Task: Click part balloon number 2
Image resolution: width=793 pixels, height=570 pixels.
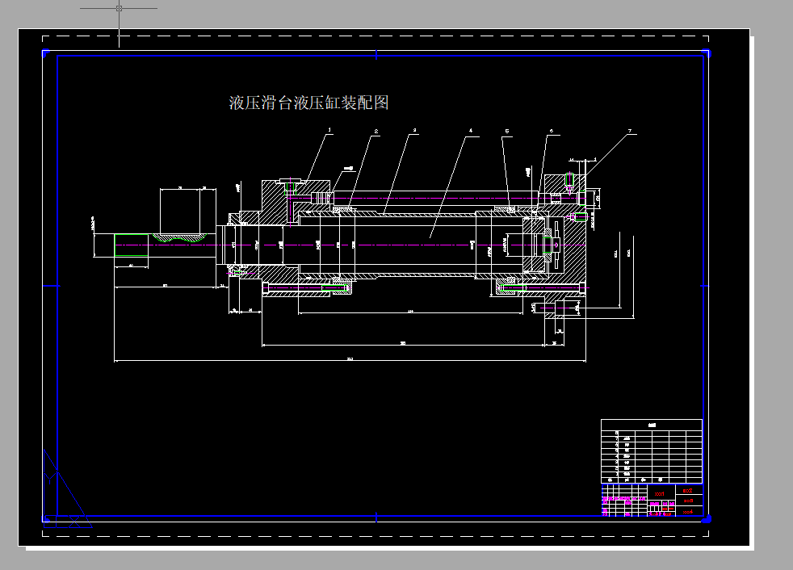Action: (376, 129)
